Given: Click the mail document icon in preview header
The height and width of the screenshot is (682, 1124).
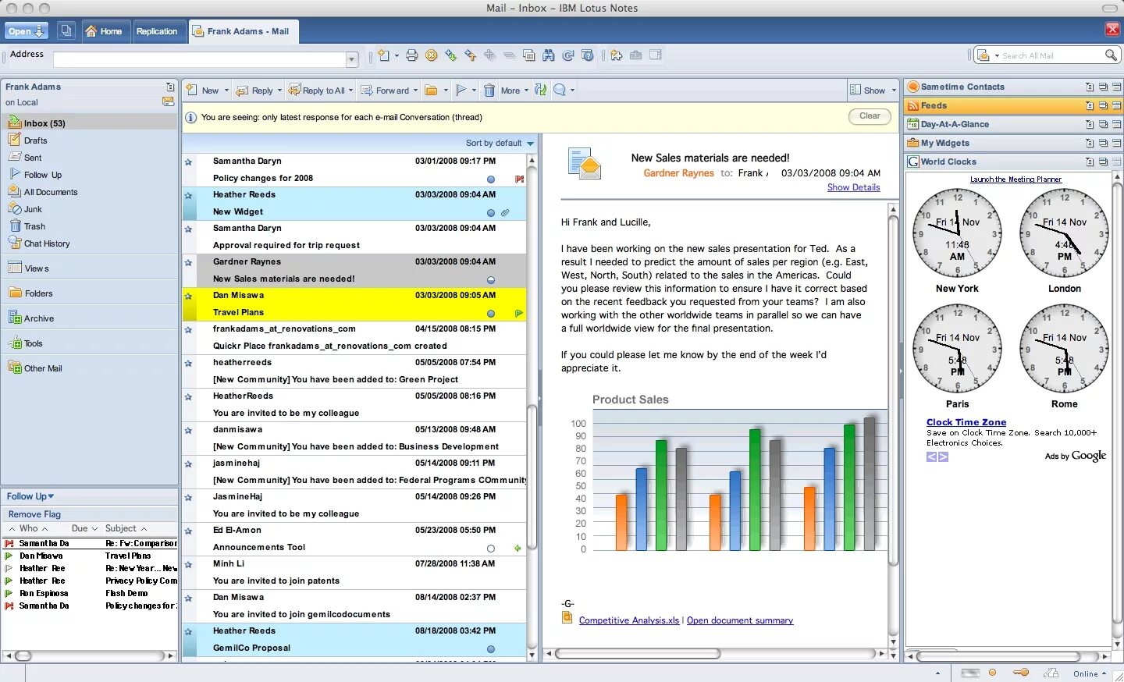Looking at the screenshot, I should coord(585,165).
